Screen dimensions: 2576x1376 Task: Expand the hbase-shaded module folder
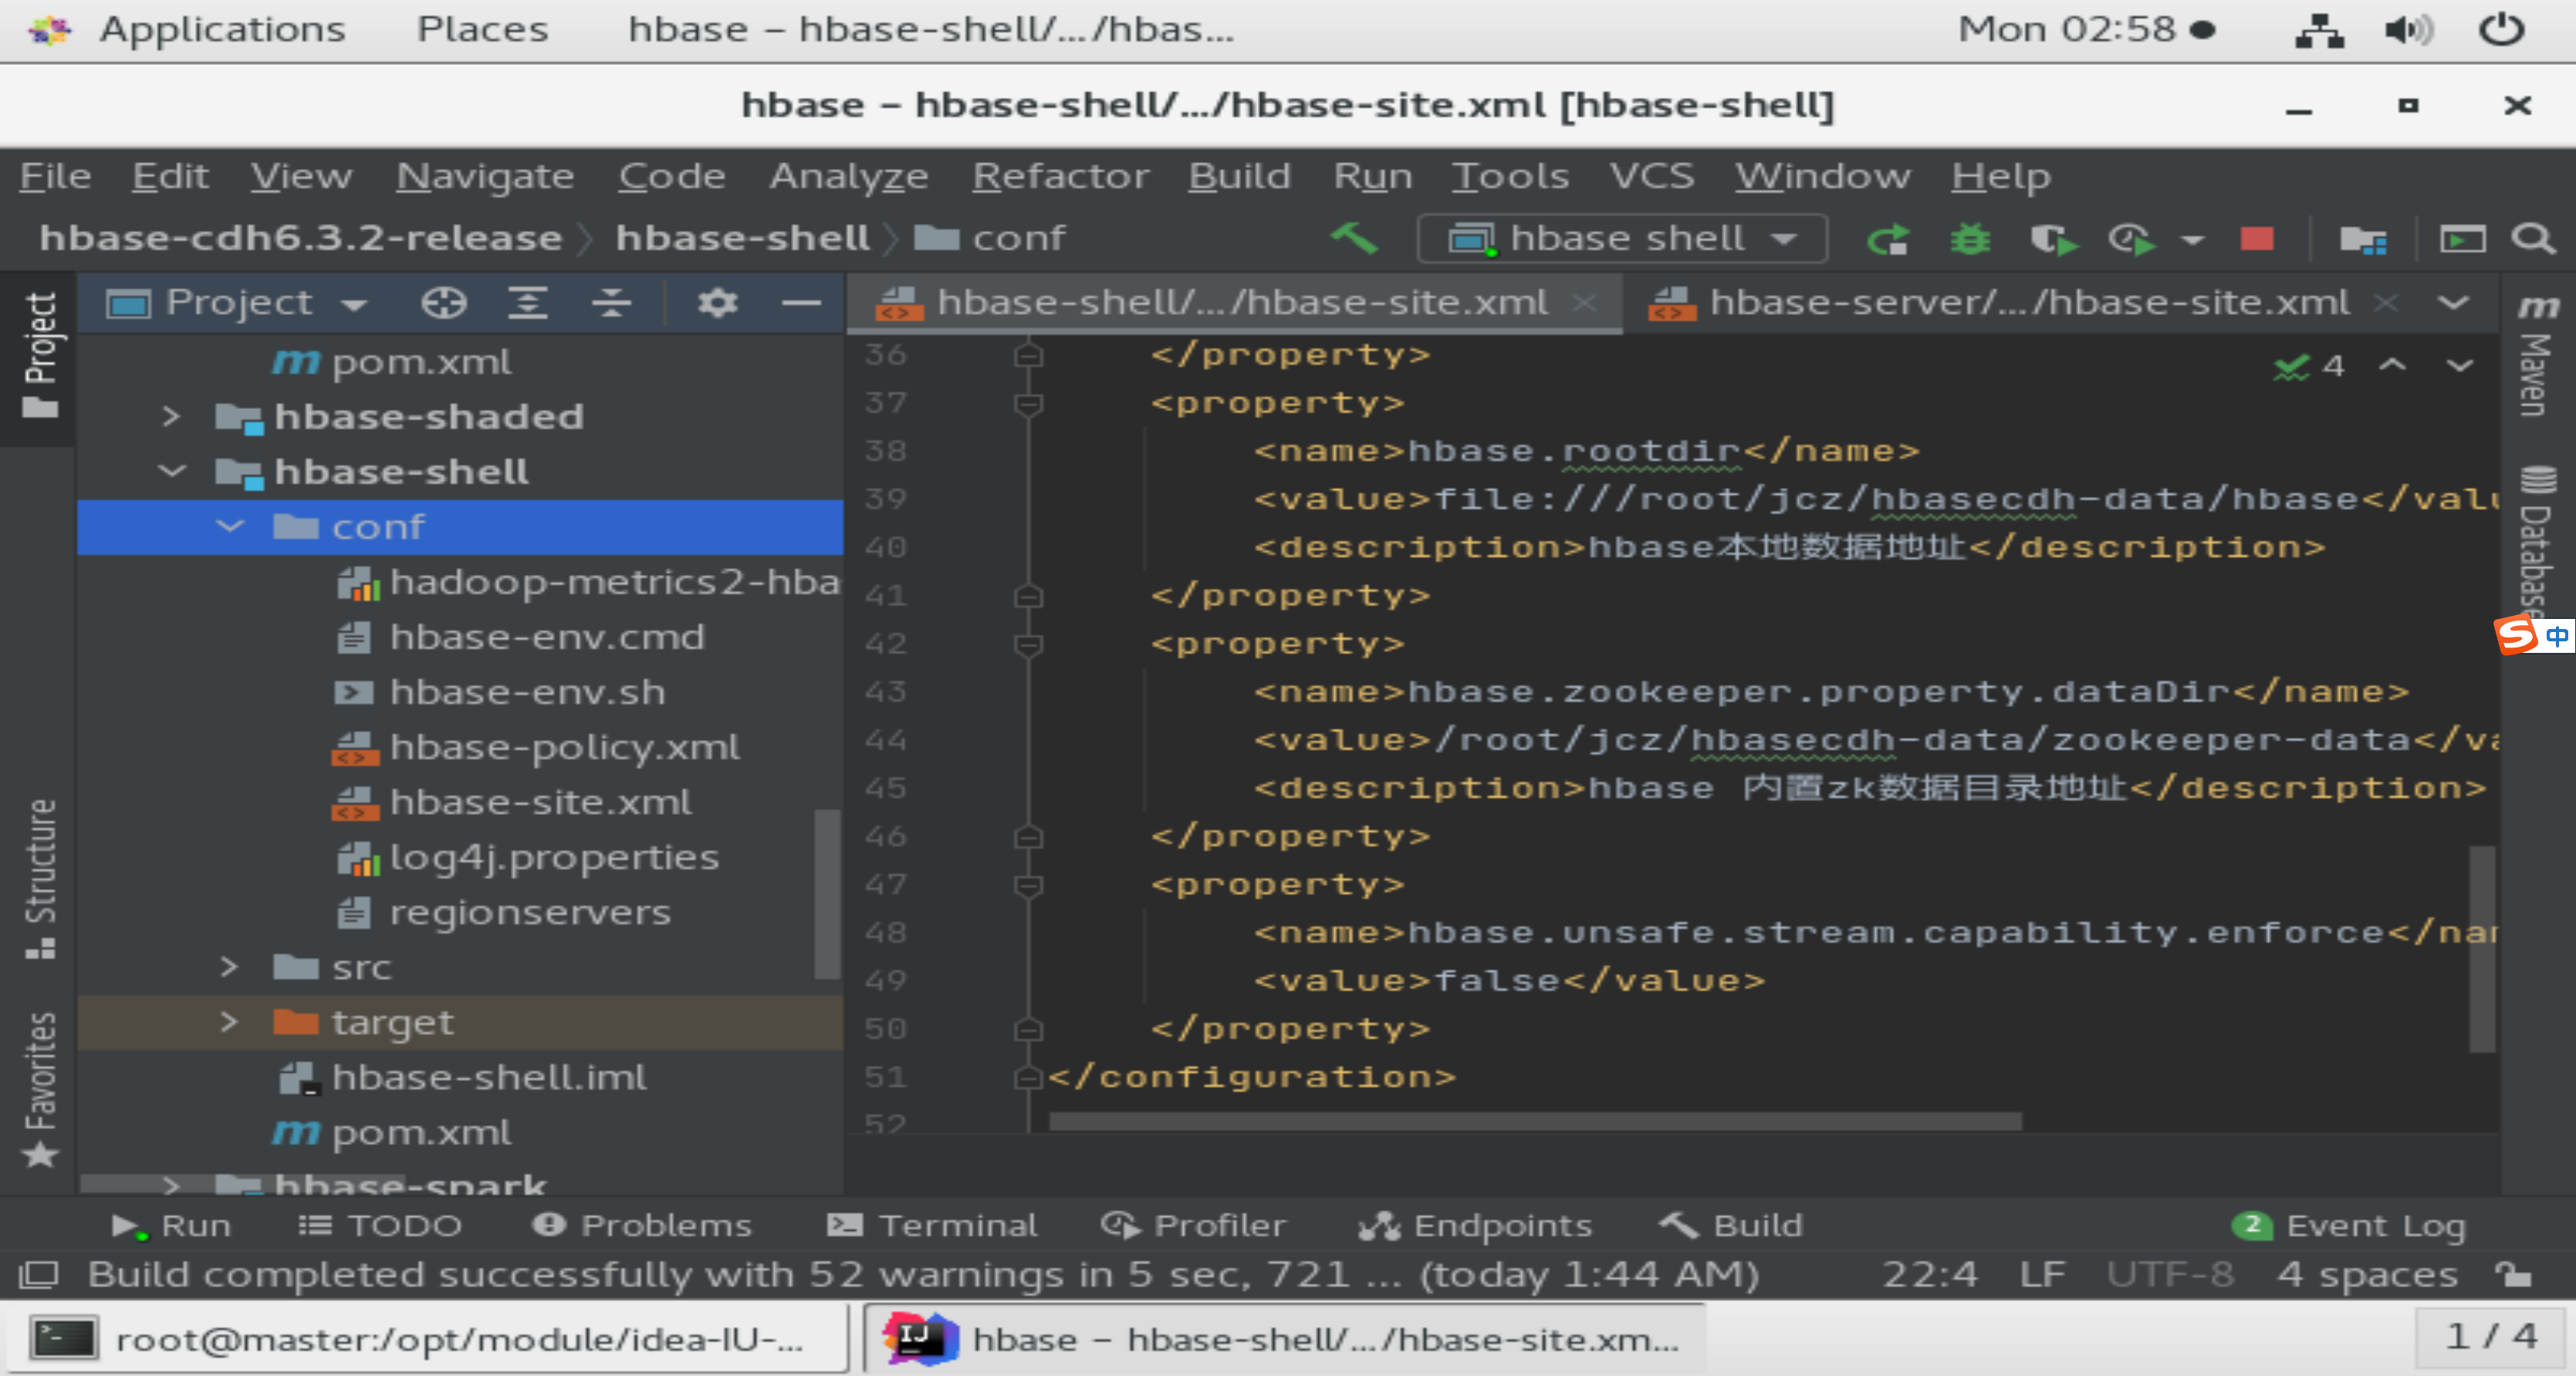click(171, 416)
